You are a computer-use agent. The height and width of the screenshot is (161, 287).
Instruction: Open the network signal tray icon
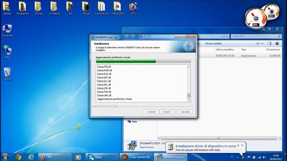coord(259,157)
